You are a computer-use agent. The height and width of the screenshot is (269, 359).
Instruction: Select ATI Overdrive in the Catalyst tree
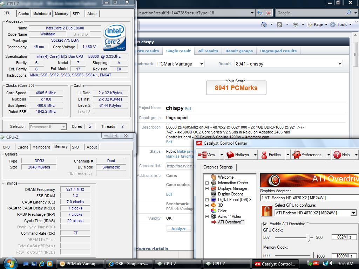point(231,222)
